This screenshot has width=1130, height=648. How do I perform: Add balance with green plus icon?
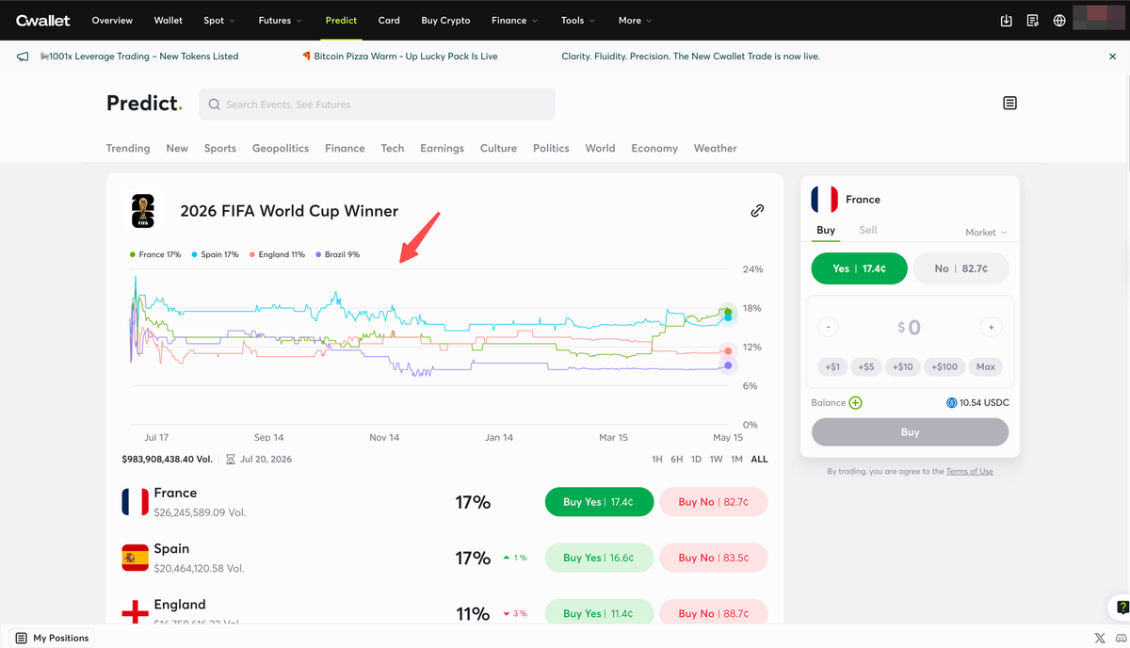coord(855,403)
